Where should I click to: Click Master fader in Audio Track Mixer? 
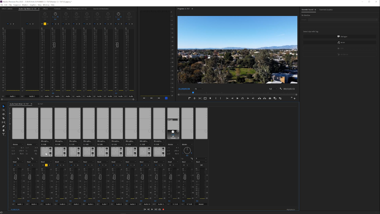199,177
